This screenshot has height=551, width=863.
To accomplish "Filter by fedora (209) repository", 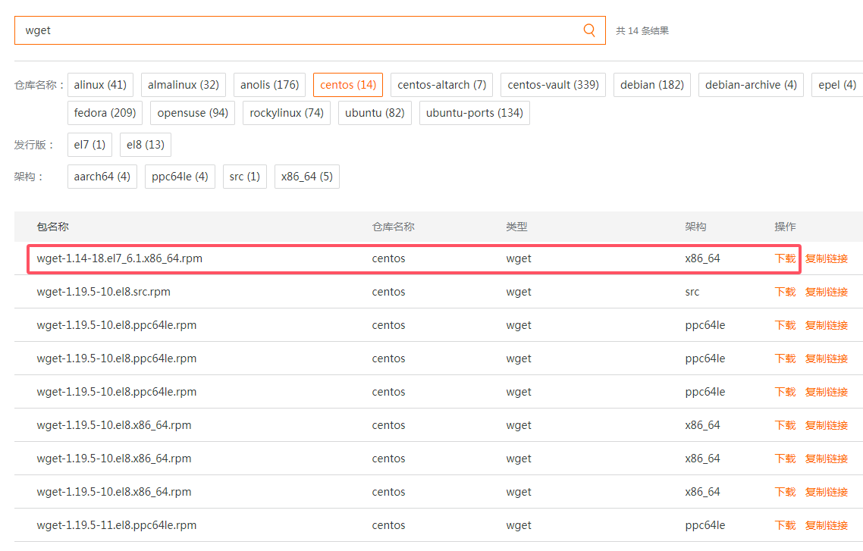I will 105,113.
